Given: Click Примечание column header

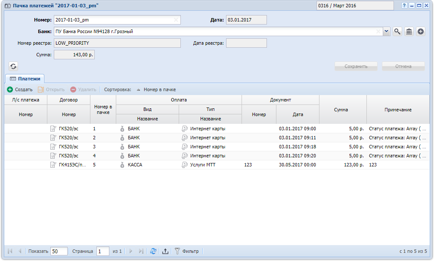Looking at the screenshot, I should coord(398,110).
